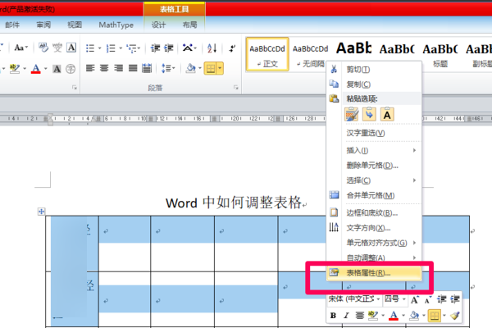Toggle Justify alignment in the ribbon
This screenshot has height=328, width=492.
point(133,68)
